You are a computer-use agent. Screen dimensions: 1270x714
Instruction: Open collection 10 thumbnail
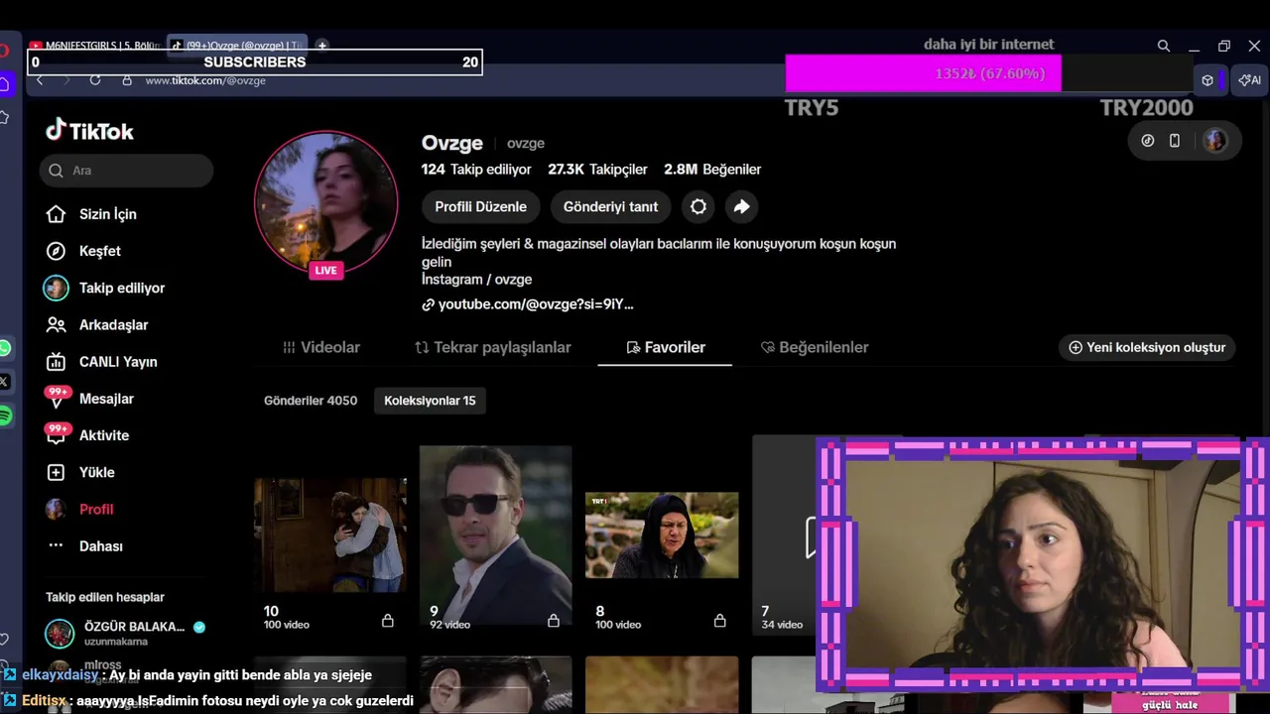click(330, 535)
